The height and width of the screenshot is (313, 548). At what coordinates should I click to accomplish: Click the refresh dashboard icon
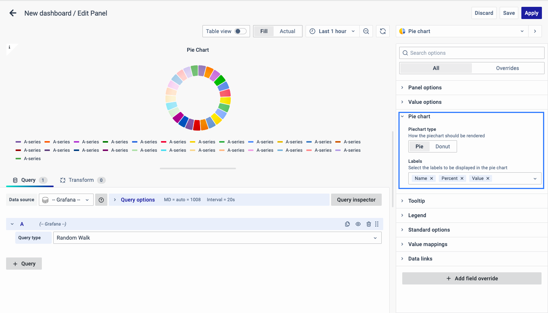pyautogui.click(x=383, y=31)
